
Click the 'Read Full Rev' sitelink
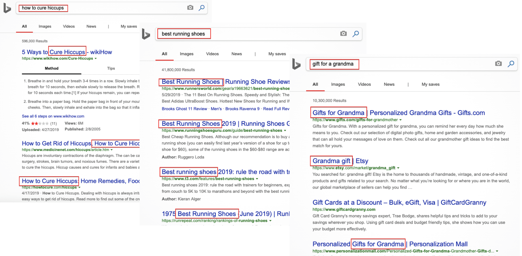pyautogui.click(x=276, y=109)
